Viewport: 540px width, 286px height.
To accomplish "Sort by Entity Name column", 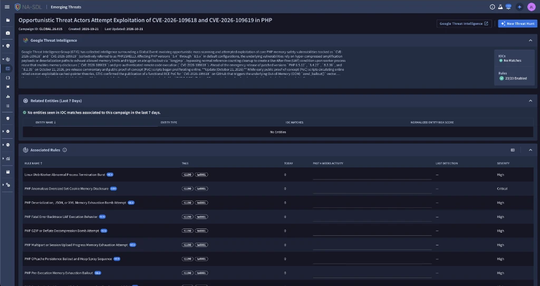I will click(x=45, y=122).
